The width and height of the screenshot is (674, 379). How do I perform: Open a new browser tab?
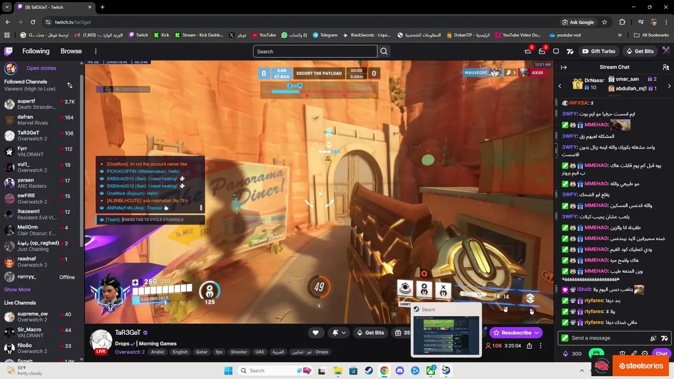pos(102,7)
